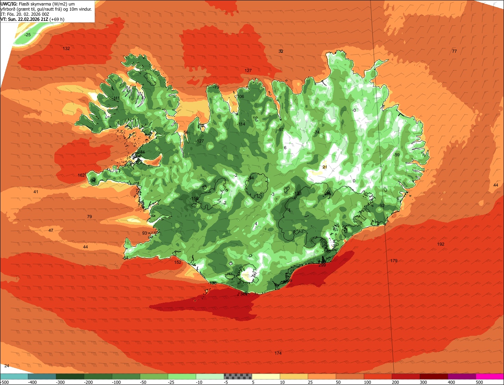
Task: Click the magenta above-500 legend swatch
Action: 490,376
